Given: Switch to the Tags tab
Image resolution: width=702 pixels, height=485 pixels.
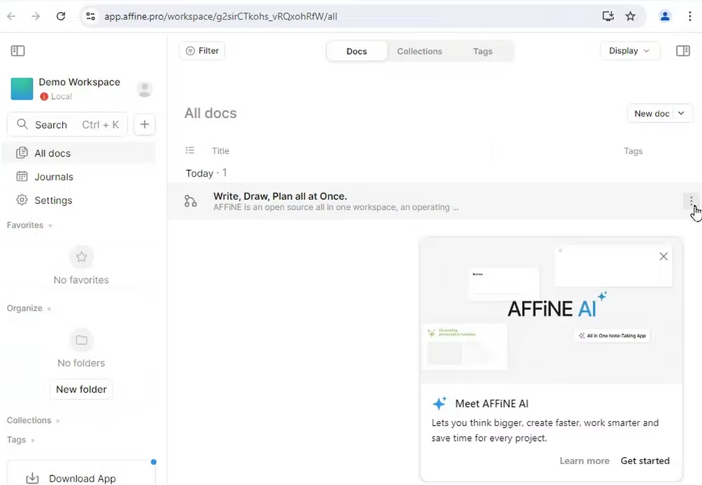Looking at the screenshot, I should coord(482,51).
